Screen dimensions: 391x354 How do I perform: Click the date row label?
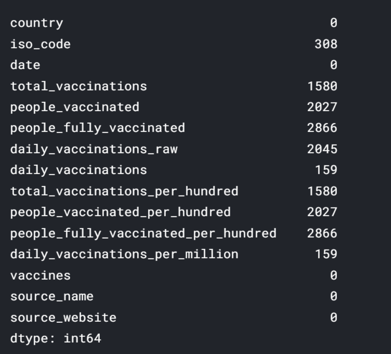pyautogui.click(x=25, y=65)
